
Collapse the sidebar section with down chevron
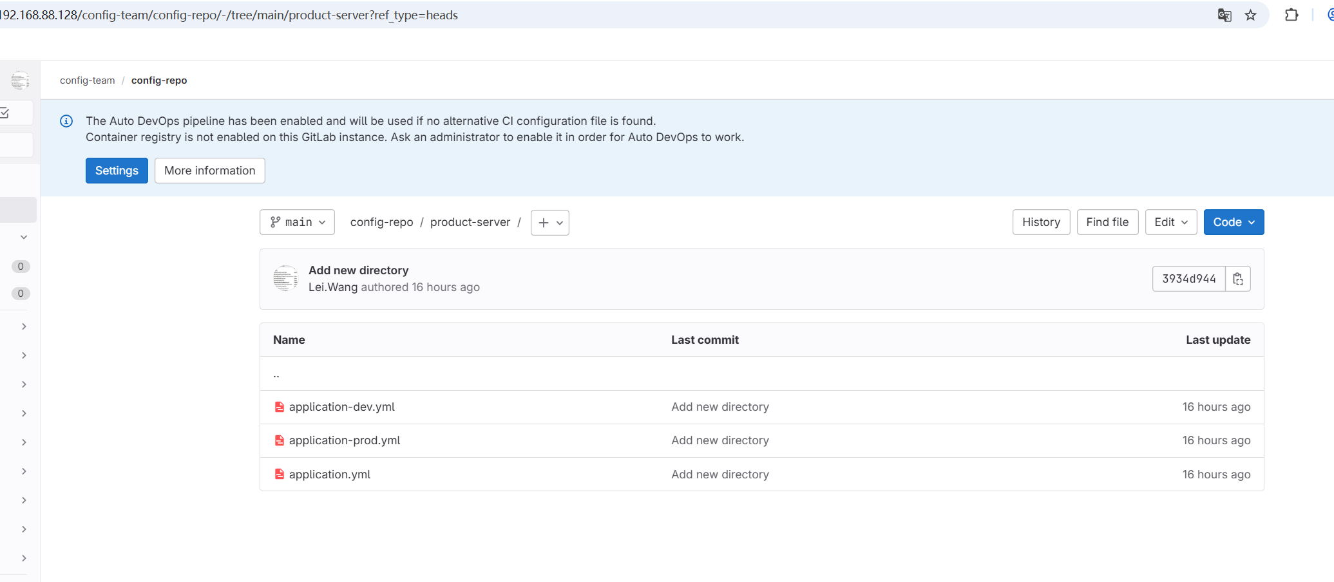[24, 237]
